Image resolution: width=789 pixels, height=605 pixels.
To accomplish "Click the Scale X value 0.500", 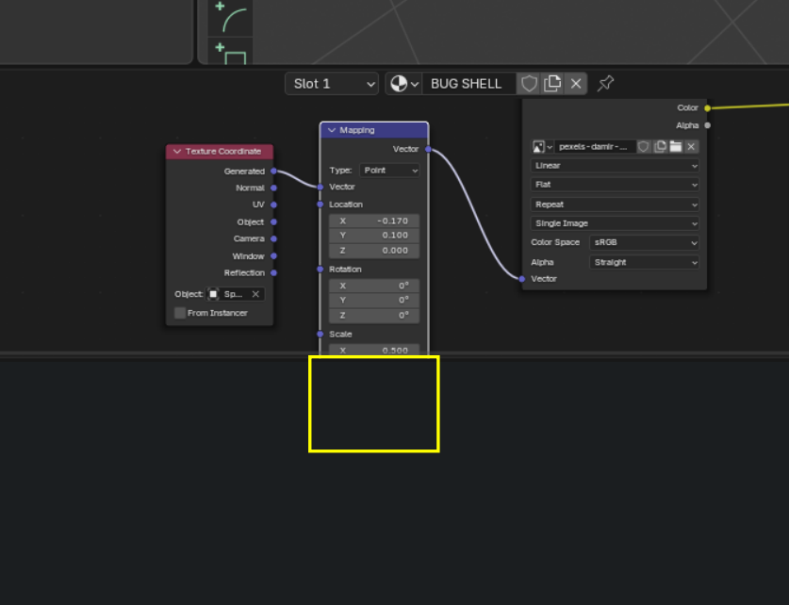I will click(x=374, y=350).
